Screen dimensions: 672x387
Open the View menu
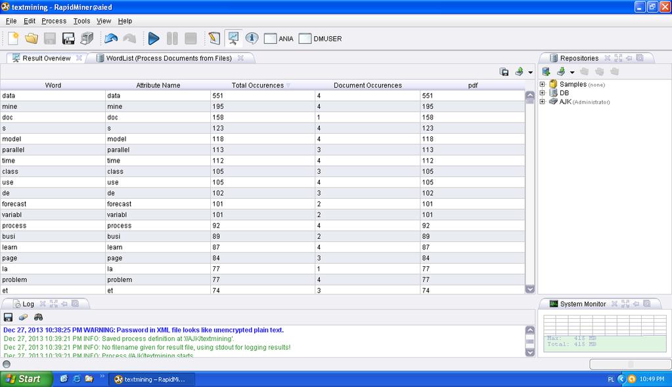coord(104,21)
